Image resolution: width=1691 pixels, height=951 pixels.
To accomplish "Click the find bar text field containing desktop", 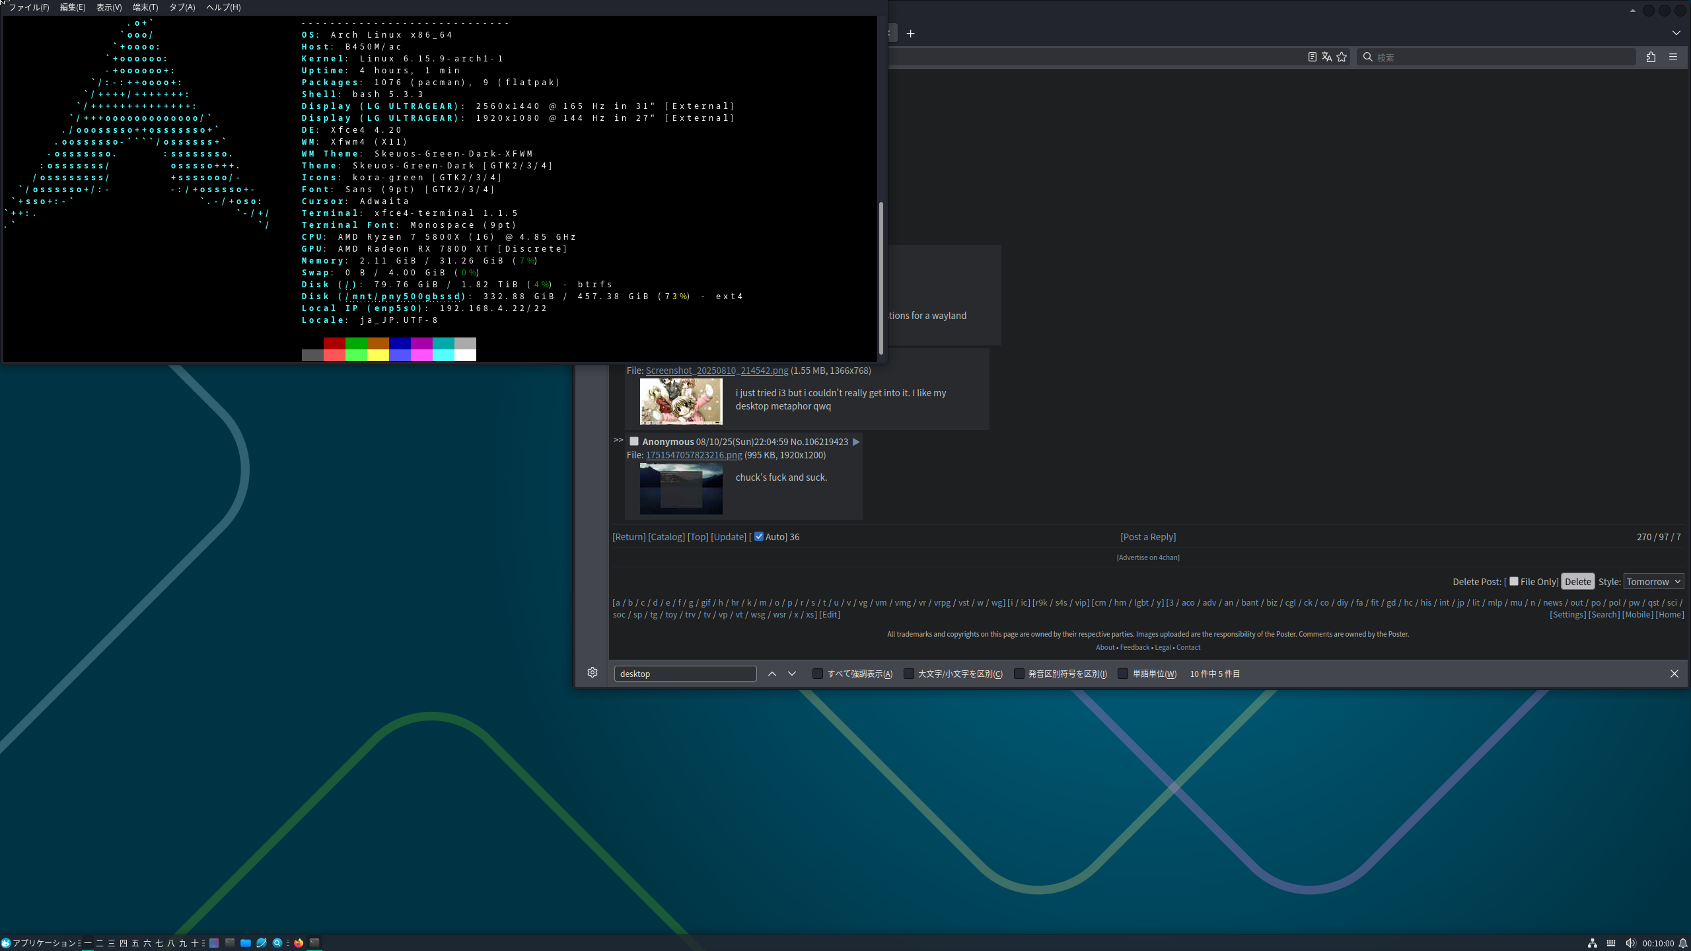I will [685, 674].
